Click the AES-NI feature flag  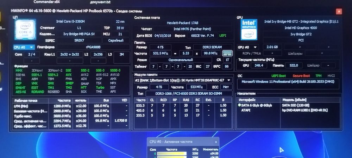[20, 92]
